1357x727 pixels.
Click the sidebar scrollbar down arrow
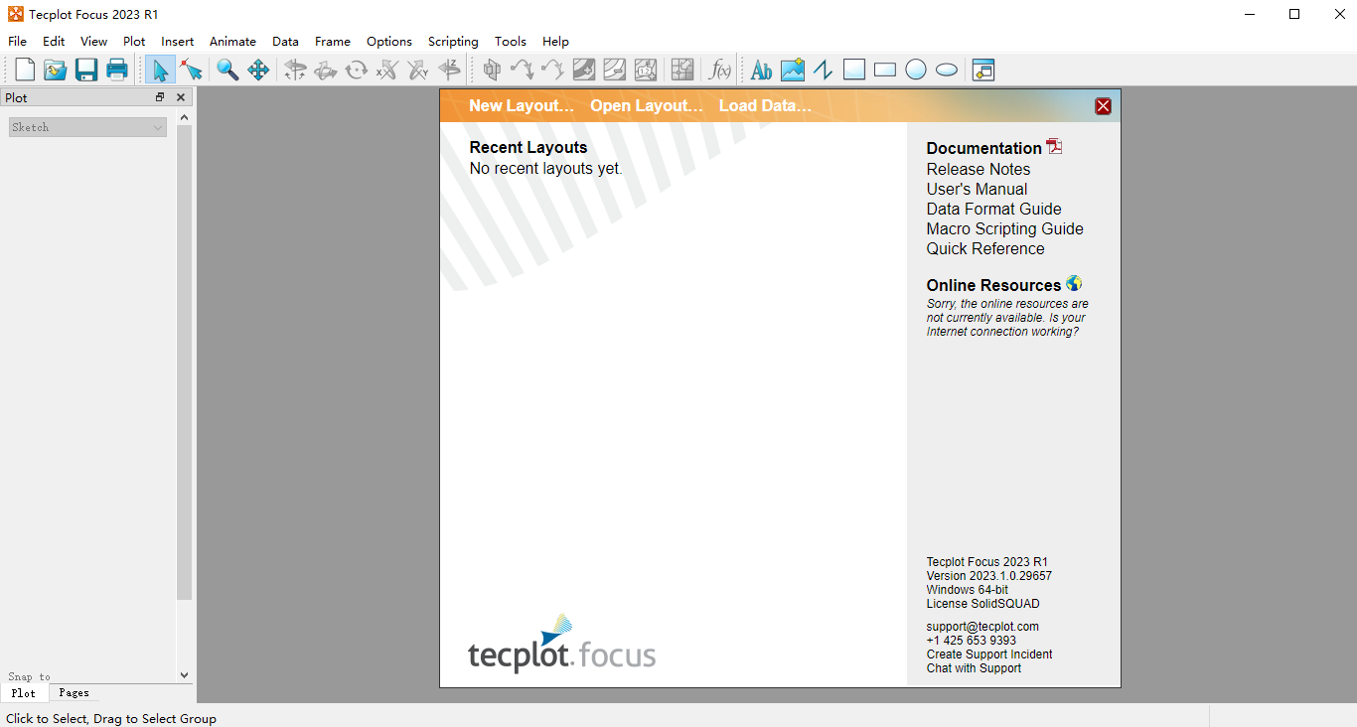tap(184, 674)
